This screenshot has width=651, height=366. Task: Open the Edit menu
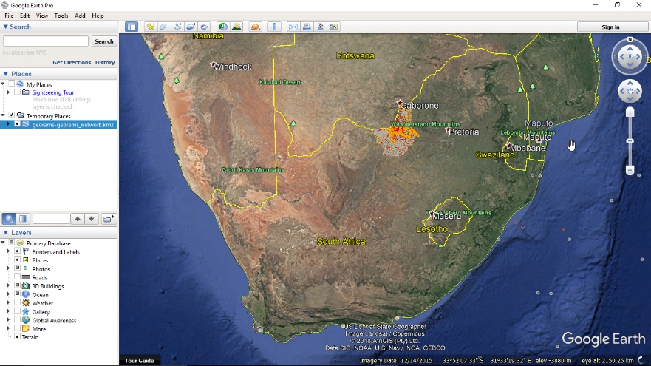24,16
